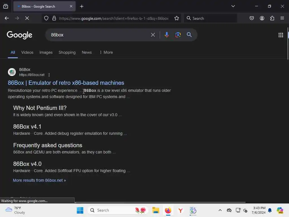The width and height of the screenshot is (289, 217).
Task: Open Firefox application hamburger menu
Action: [282, 18]
